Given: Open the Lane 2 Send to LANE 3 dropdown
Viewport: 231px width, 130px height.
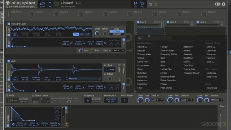Looking at the screenshot, I should pyautogui.click(x=187, y=100).
